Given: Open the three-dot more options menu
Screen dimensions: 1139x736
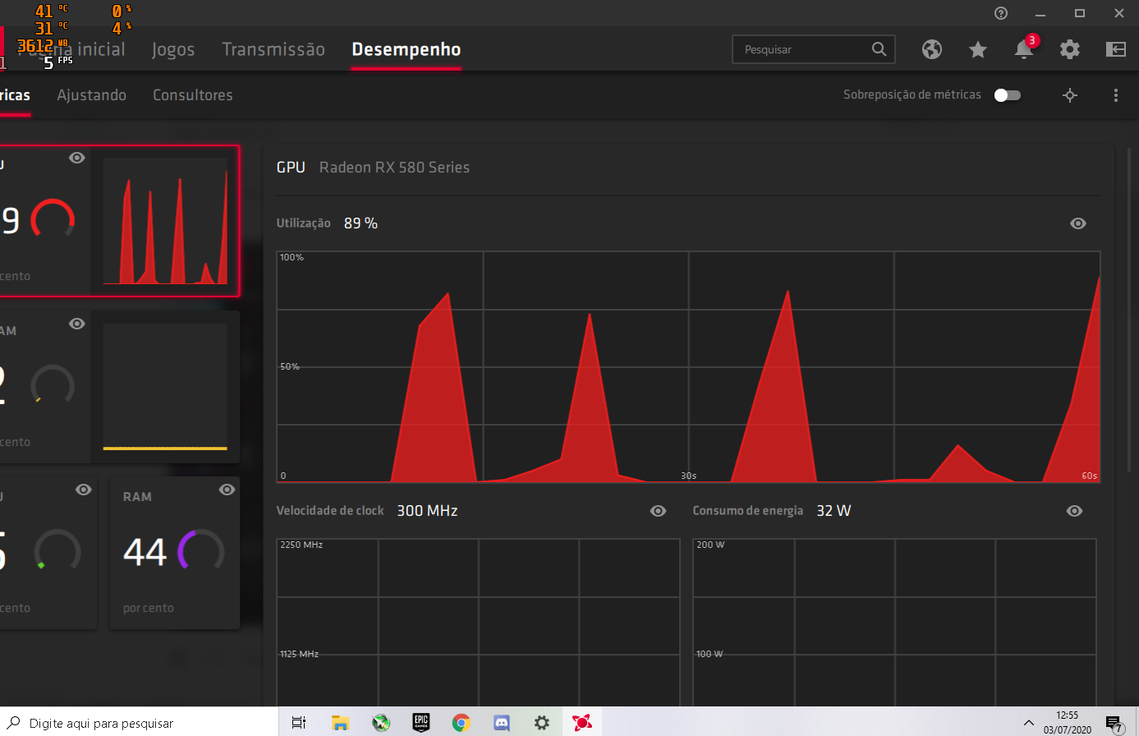Looking at the screenshot, I should tap(1115, 95).
